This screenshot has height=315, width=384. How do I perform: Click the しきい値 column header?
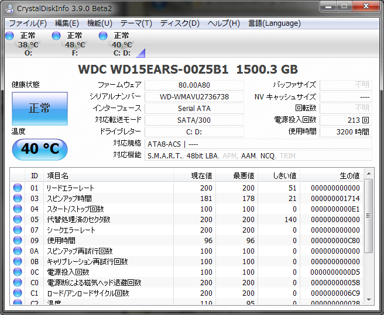pos(279,175)
